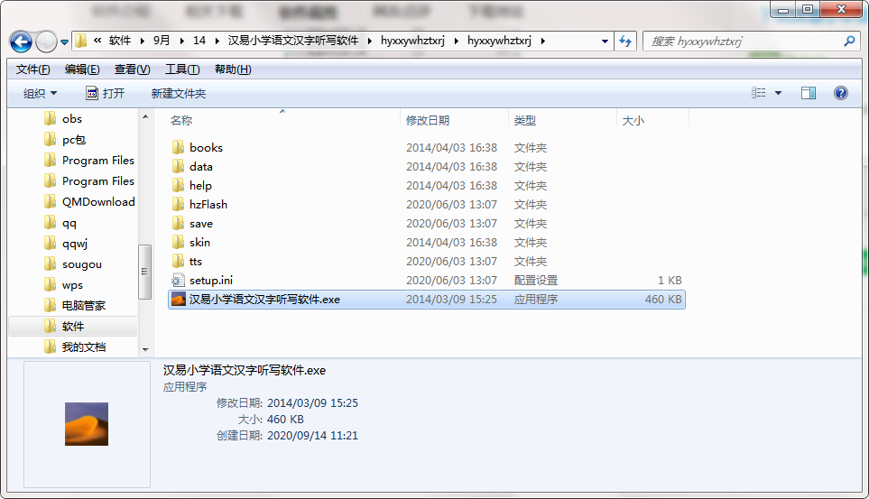
Task: Open the 帮助(H) menu
Action: click(233, 69)
